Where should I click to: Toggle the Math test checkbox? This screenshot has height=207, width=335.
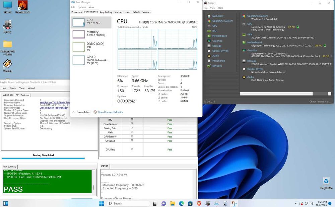pos(132,132)
